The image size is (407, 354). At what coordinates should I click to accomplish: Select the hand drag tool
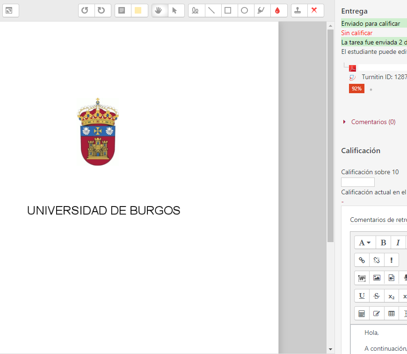(x=160, y=11)
